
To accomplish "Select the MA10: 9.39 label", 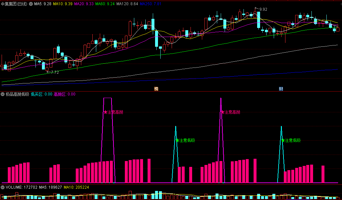I will (63, 4).
